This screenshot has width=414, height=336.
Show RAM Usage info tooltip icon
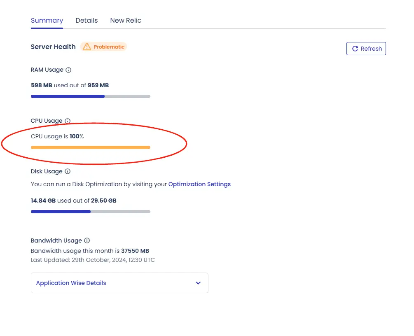coord(68,70)
